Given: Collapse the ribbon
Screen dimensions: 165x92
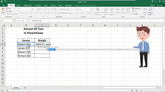Looking at the screenshot, I should click(163, 17).
